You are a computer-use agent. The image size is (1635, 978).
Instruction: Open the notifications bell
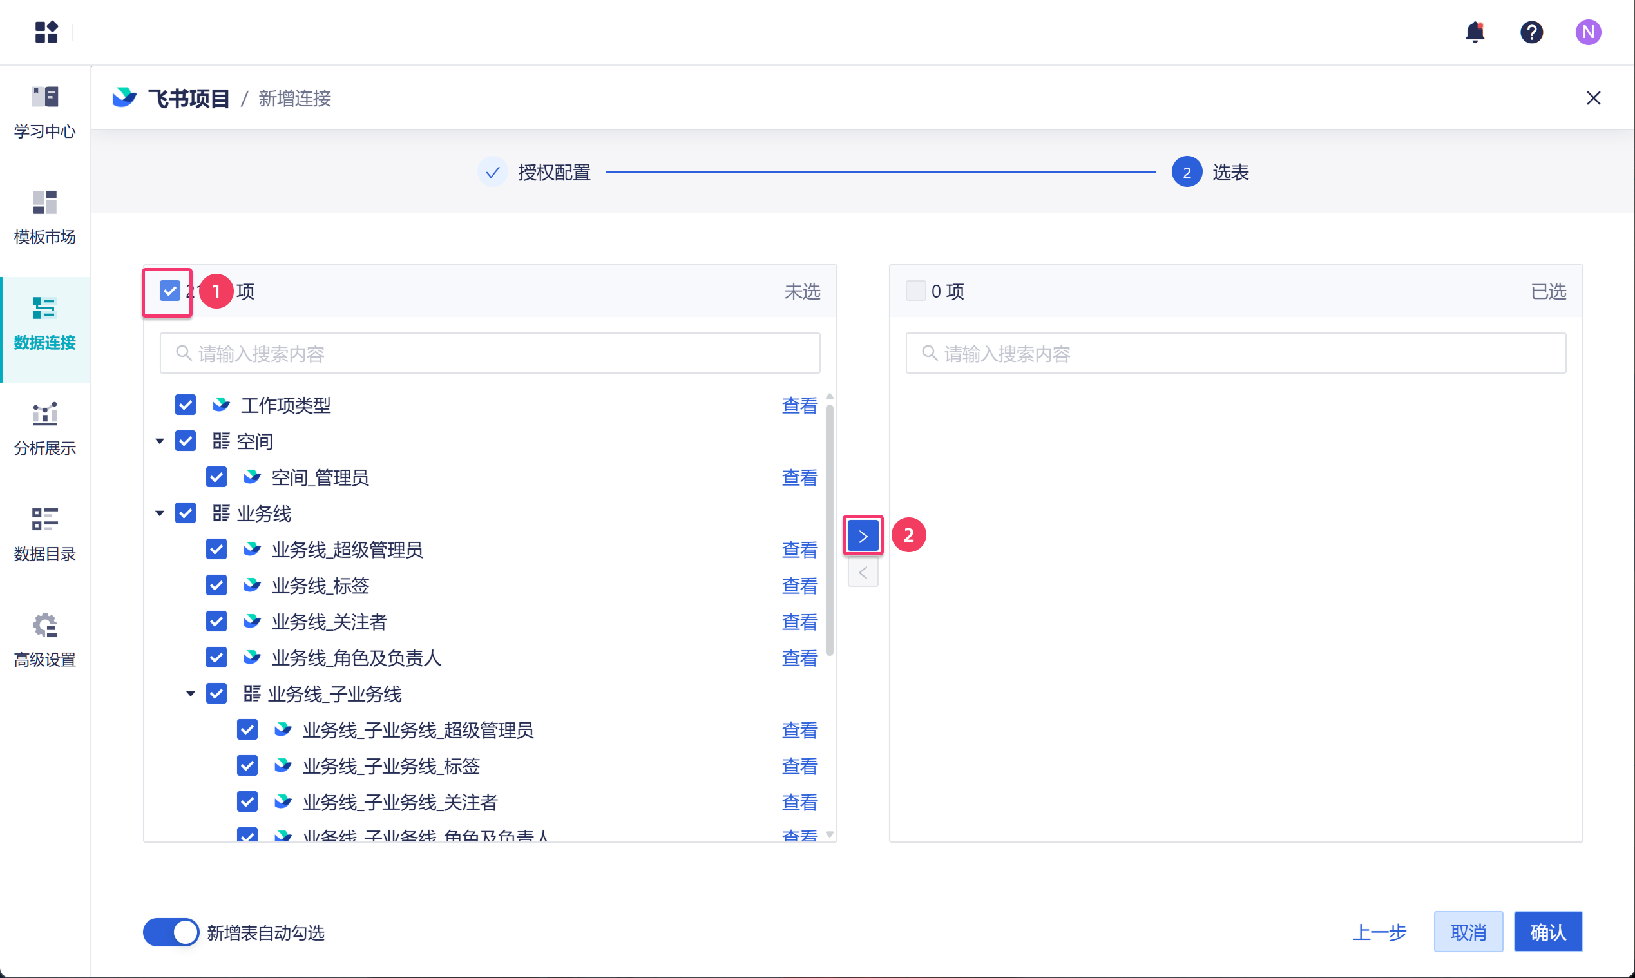(x=1474, y=32)
